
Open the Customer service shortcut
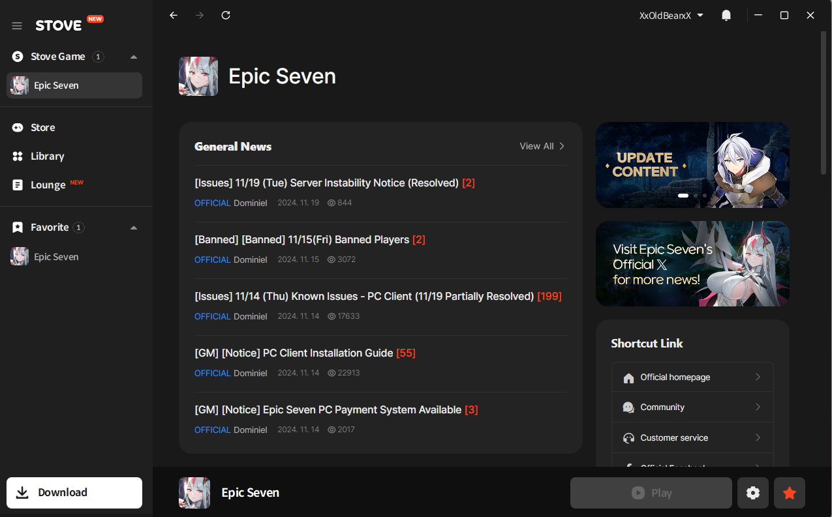point(692,437)
